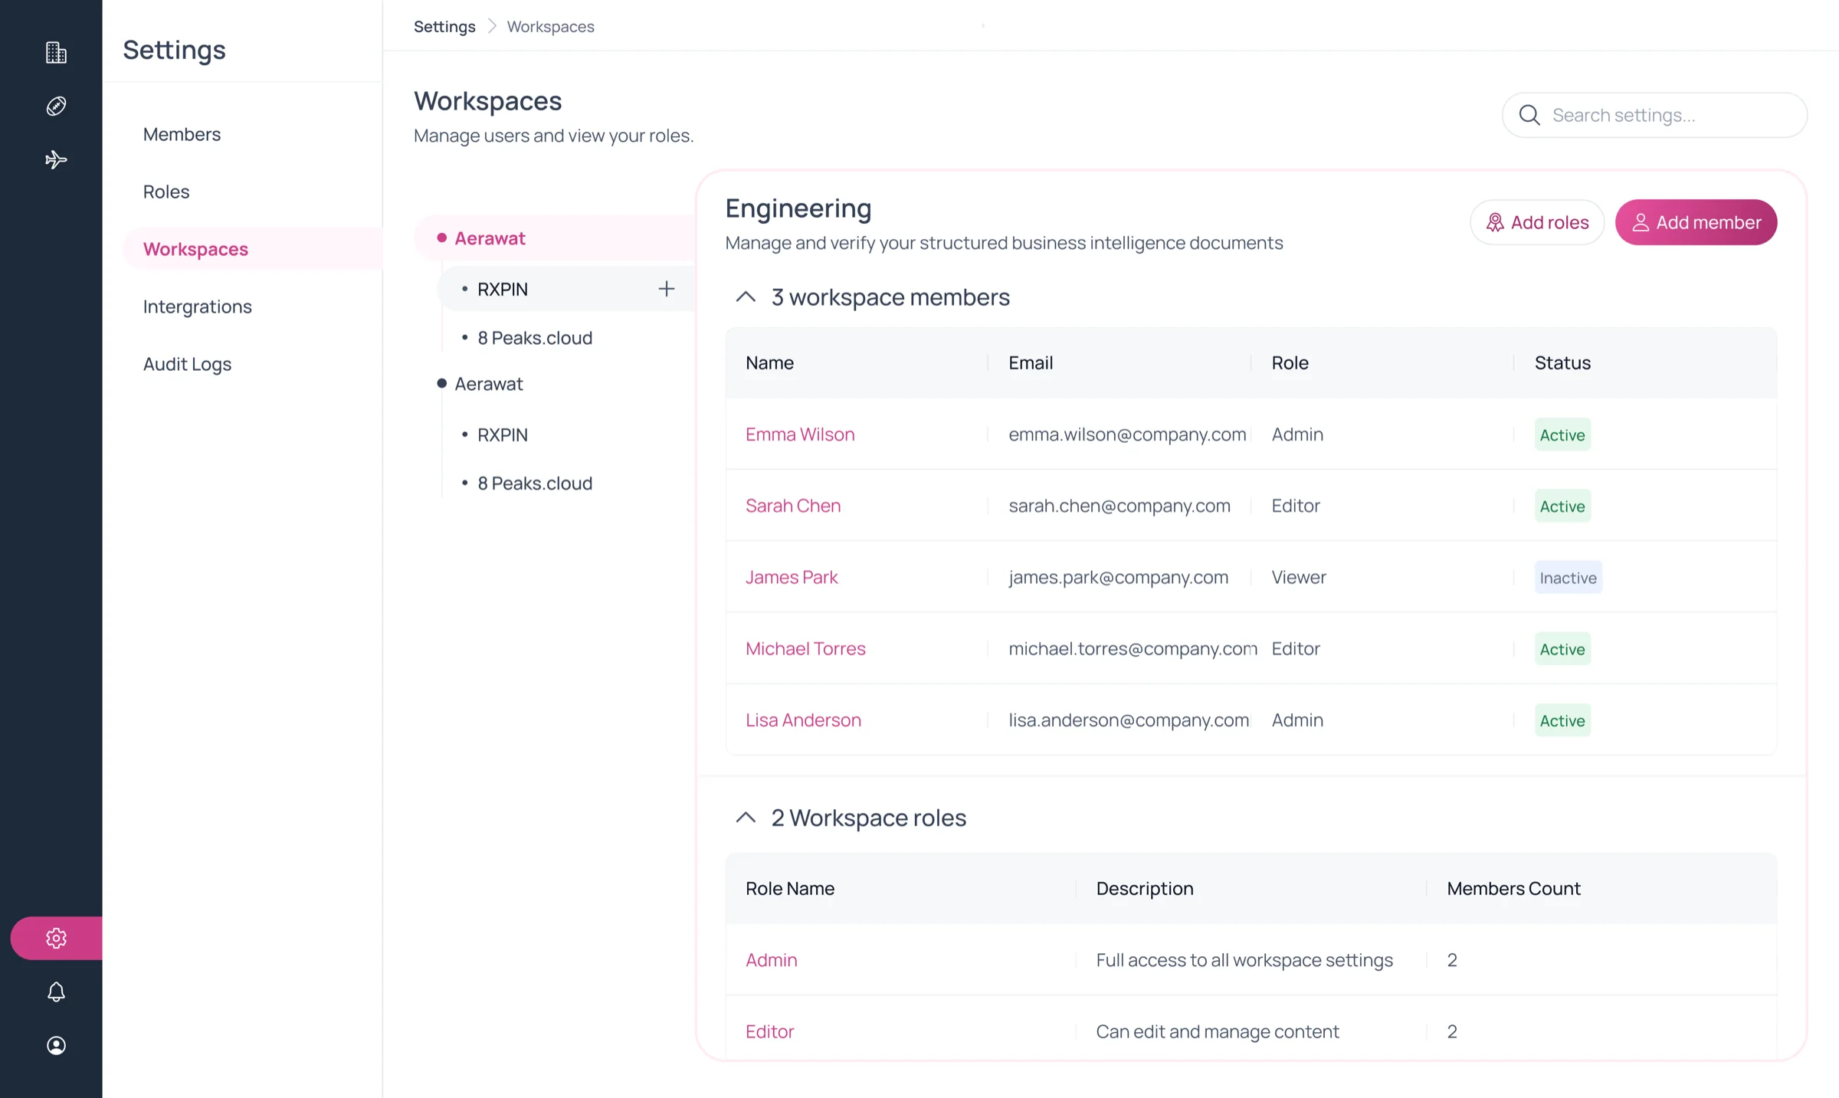Select the second dark Aerawat workspace

pos(489,384)
